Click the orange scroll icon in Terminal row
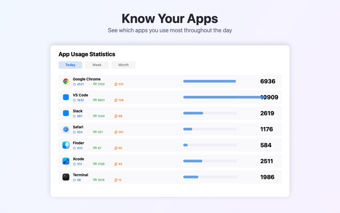340x213 pixels. 116,180
